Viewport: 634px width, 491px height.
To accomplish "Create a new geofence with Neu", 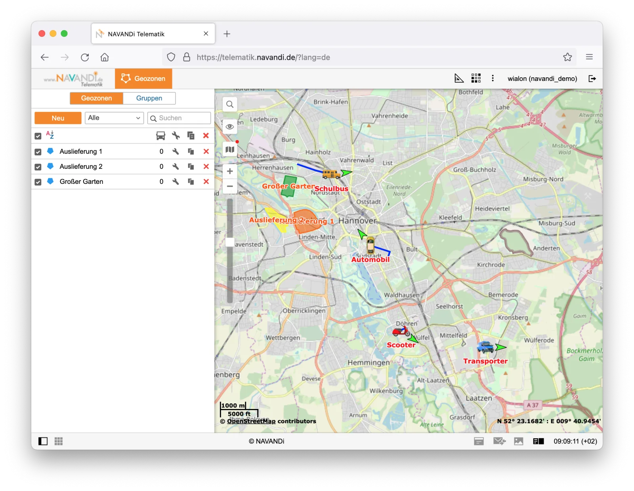I will pyautogui.click(x=58, y=118).
